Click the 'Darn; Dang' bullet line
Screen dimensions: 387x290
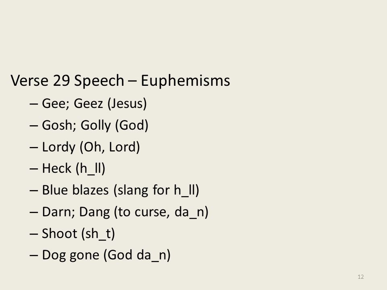point(119,212)
